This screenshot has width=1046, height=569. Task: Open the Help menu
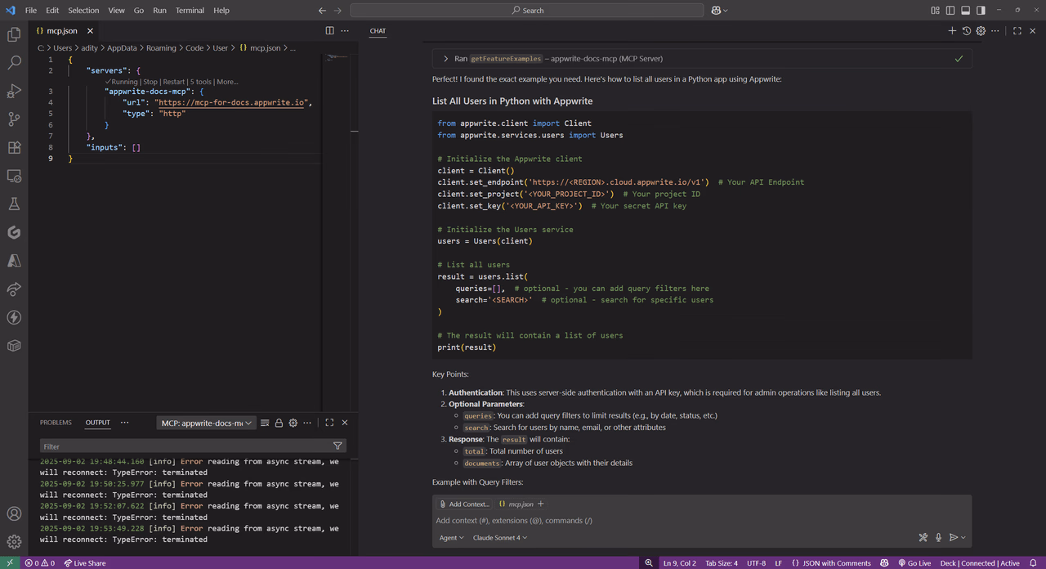click(x=221, y=11)
